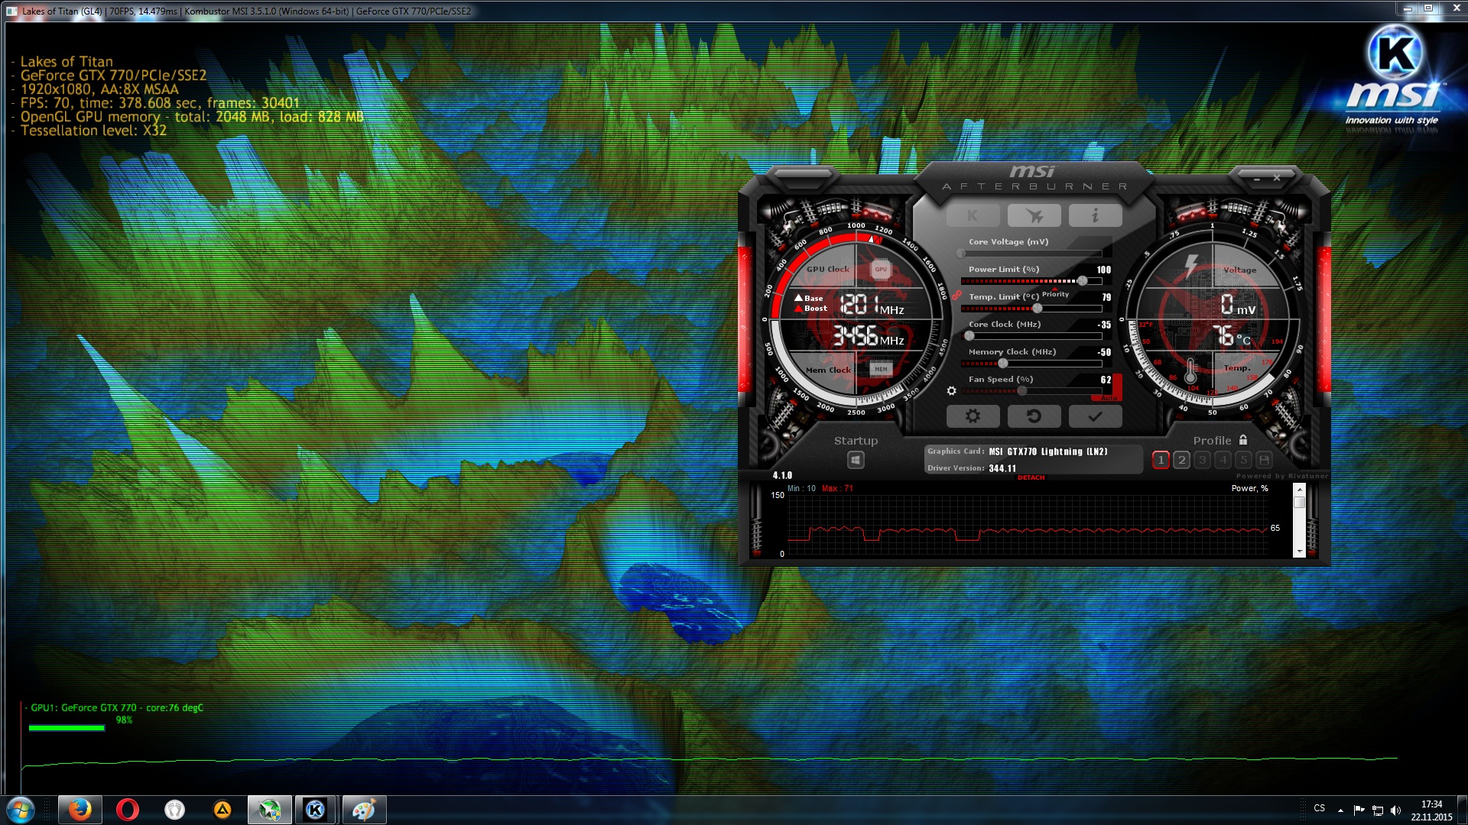This screenshot has width=1468, height=825.
Task: Click the DETACH monitoring link
Action: [x=1031, y=478]
